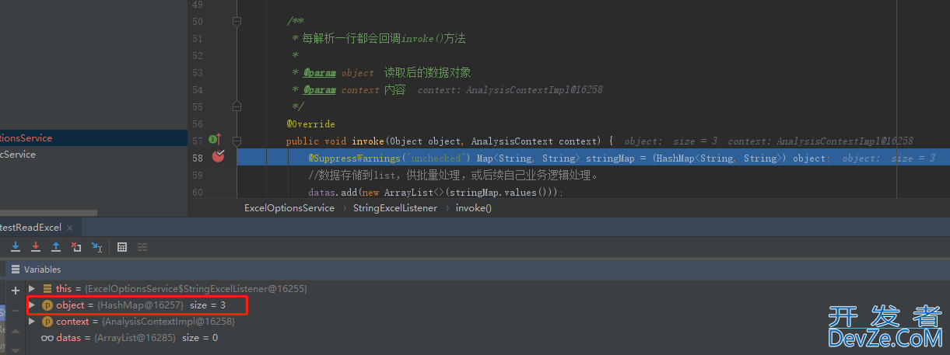Close the testReadExcel debug tab

point(69,228)
